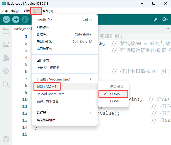
Task: Open the Search sidebar icon
Action: pos(6,85)
